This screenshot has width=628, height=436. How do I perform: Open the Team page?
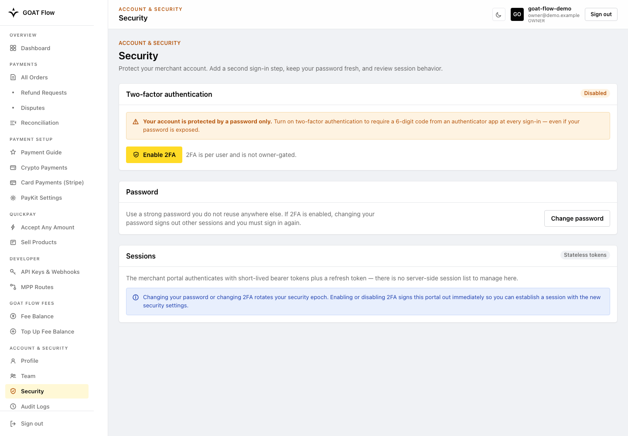click(47, 376)
